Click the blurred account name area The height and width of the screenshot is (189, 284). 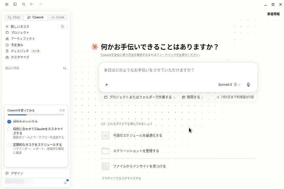click(19, 181)
